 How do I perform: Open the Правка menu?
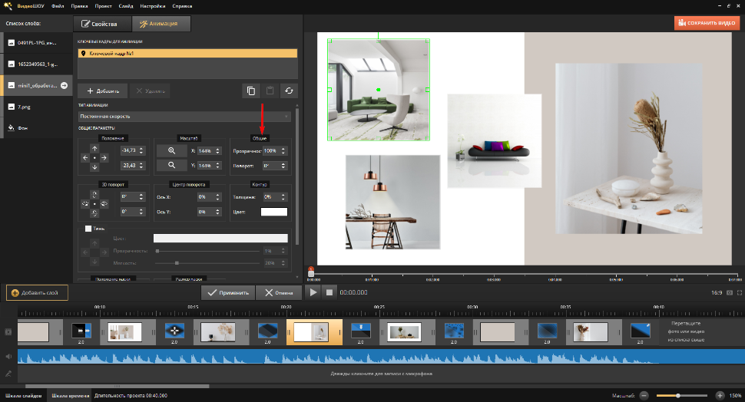(x=79, y=6)
